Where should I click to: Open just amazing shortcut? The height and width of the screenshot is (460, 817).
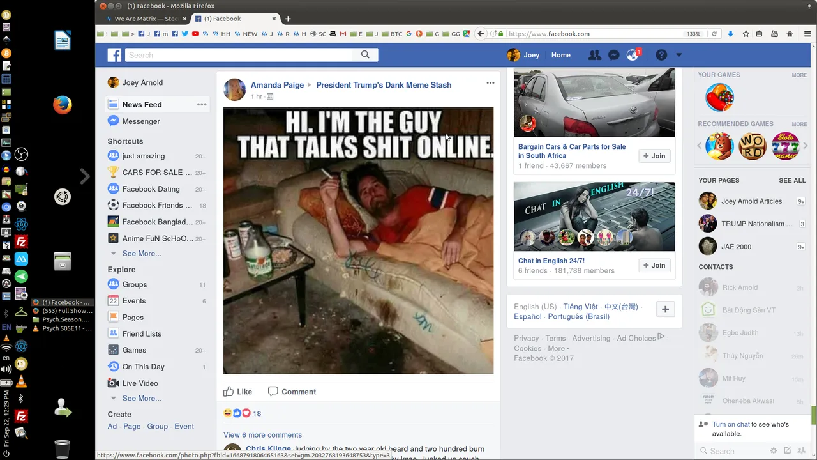[144, 156]
